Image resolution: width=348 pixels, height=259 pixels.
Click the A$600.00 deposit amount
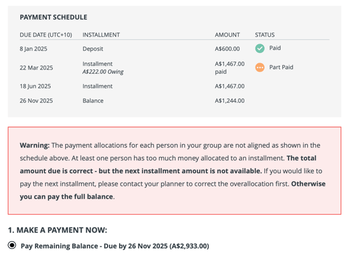tap(227, 49)
